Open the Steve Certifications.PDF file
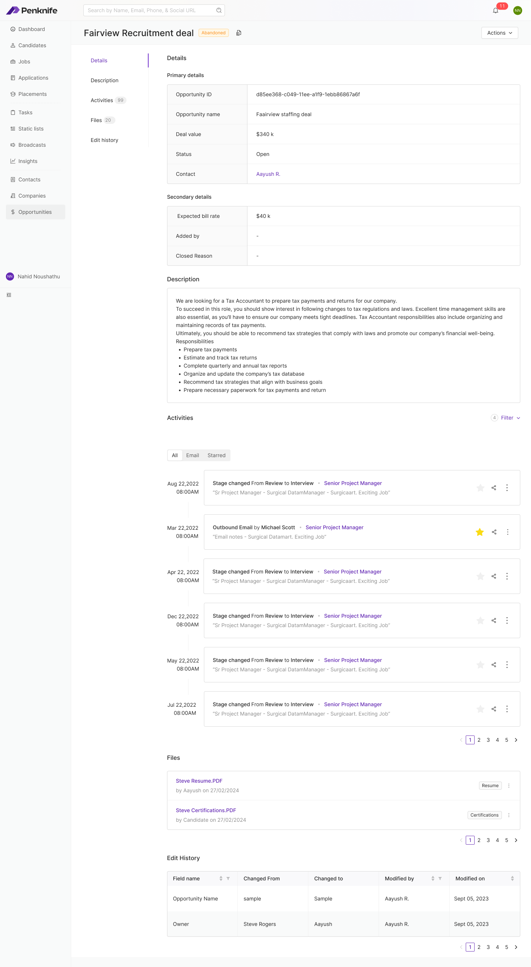The image size is (531, 967). [x=206, y=810]
